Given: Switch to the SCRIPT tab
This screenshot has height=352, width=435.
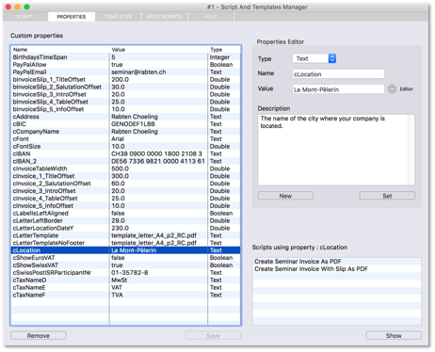Looking at the screenshot, I should (x=24, y=17).
